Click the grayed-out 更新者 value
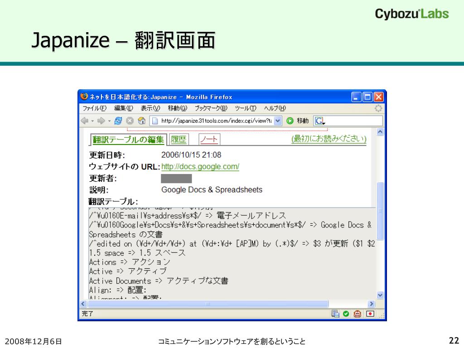This screenshot has height=348, width=464. click(176, 179)
